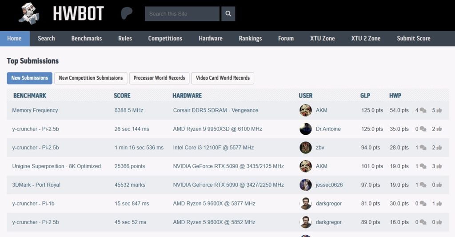Open comments on Dr.Antoine's y-cruncher submission

tap(423, 129)
